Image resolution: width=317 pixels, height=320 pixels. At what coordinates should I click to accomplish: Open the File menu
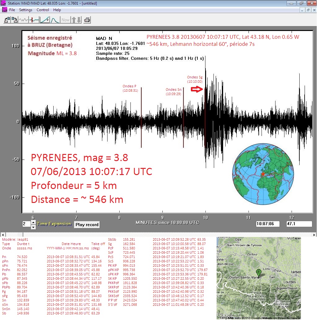[x=12, y=10]
